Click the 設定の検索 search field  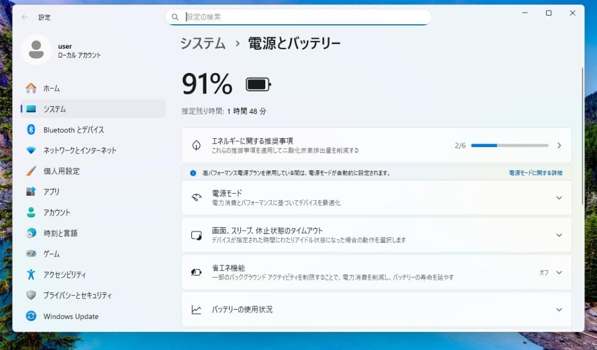297,17
